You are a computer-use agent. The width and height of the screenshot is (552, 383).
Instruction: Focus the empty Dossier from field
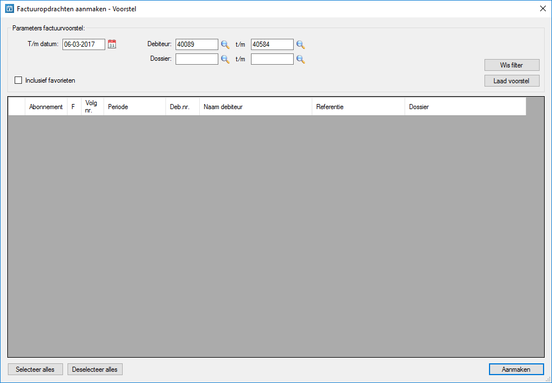[x=197, y=59]
